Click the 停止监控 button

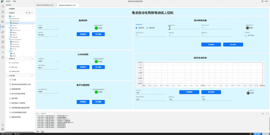tap(211, 92)
